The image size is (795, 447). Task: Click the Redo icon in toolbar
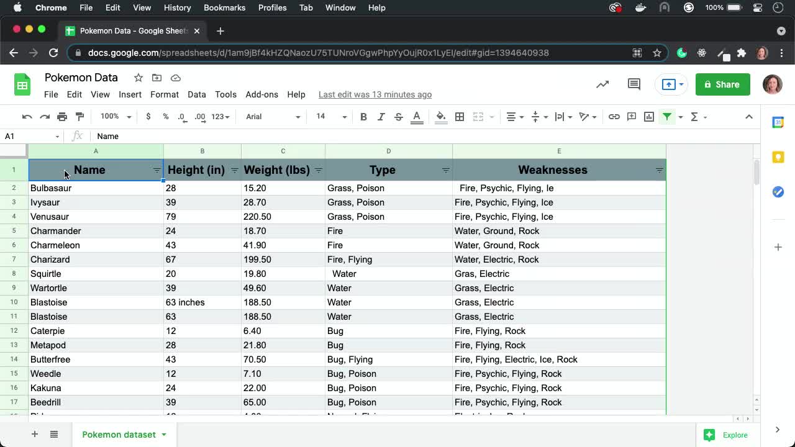point(44,117)
